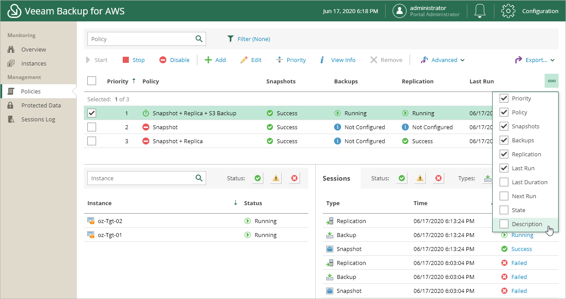
Task: Click the Instance column sort arrow
Action: click(235, 203)
